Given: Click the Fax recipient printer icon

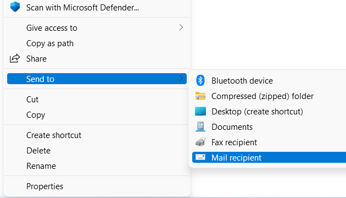Looking at the screenshot, I should coord(200,142).
